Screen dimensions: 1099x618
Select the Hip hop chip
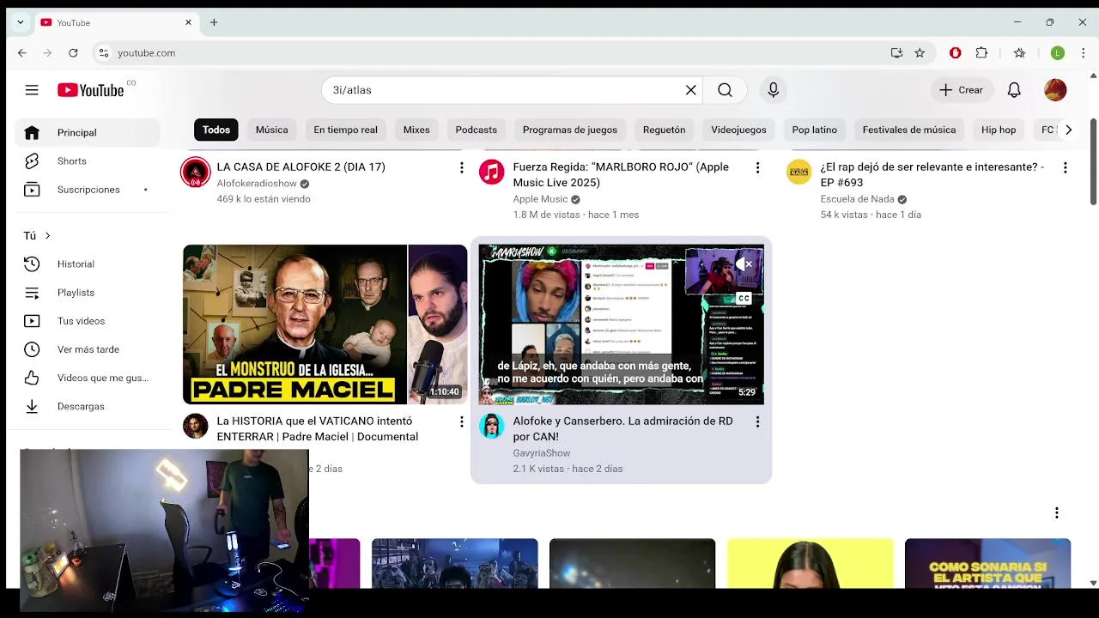(999, 130)
